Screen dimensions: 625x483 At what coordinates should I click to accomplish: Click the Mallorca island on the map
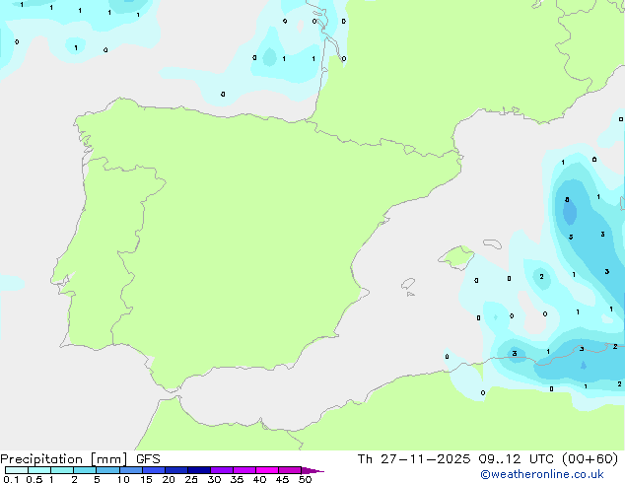(456, 256)
